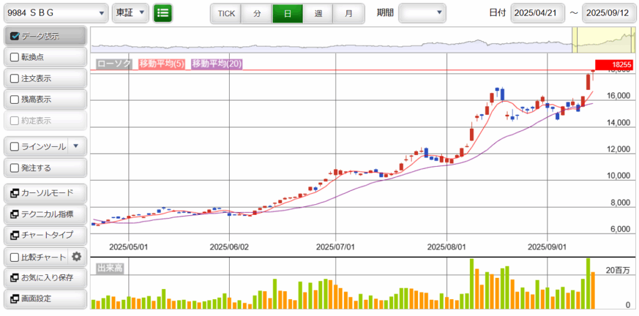Click popup icon on お気に入り保存 button
Image resolution: width=639 pixels, height=316 pixels.
pos(14,277)
